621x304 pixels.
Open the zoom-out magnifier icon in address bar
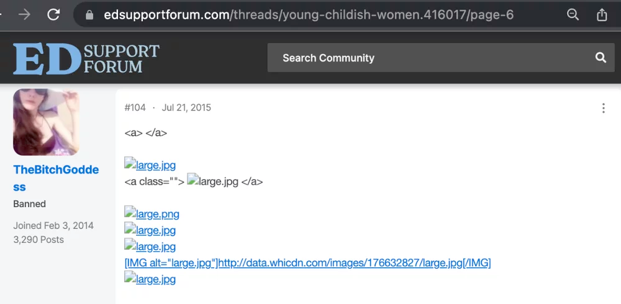[x=573, y=15]
